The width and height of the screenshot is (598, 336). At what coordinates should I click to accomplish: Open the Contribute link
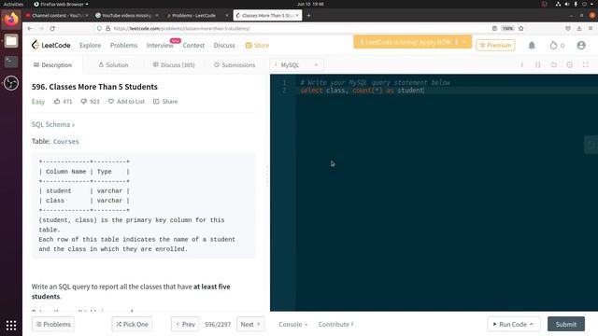(335, 324)
